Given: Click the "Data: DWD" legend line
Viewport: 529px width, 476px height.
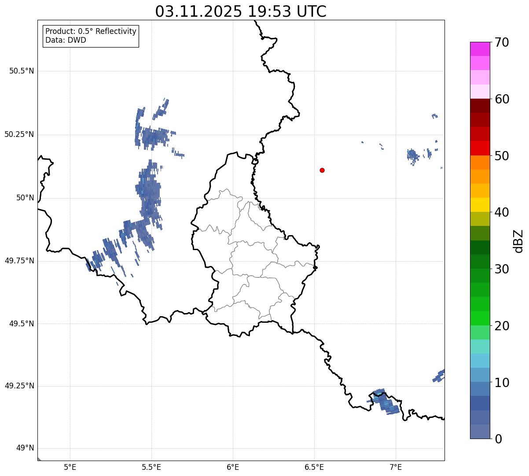Looking at the screenshot, I should [66, 40].
